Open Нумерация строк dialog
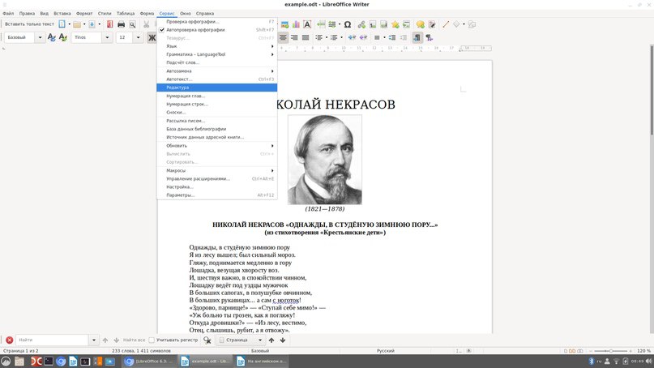The width and height of the screenshot is (654, 368). pyautogui.click(x=217, y=104)
